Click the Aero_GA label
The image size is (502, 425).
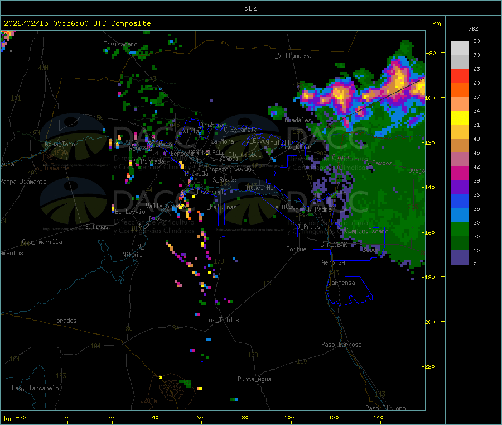(x=333, y=262)
